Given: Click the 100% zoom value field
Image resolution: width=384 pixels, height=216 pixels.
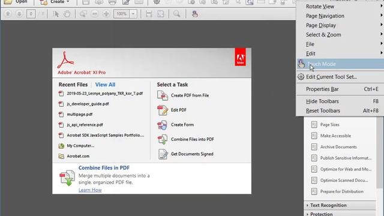Looking at the screenshot, I should [121, 14].
